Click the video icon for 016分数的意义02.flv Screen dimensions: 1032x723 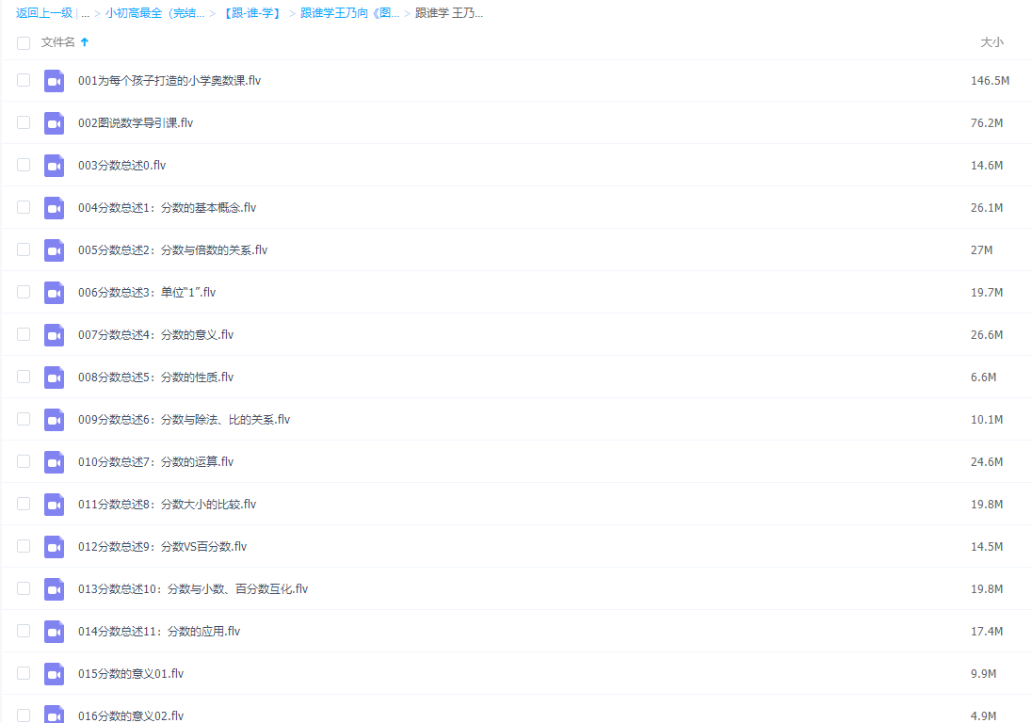(54, 715)
